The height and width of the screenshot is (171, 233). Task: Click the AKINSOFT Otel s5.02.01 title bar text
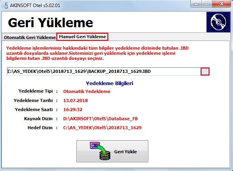click(x=35, y=6)
